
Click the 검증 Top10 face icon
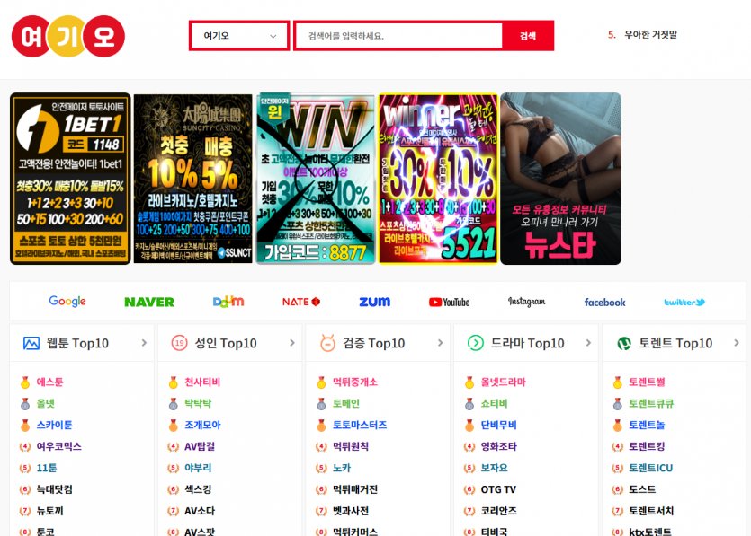[327, 343]
